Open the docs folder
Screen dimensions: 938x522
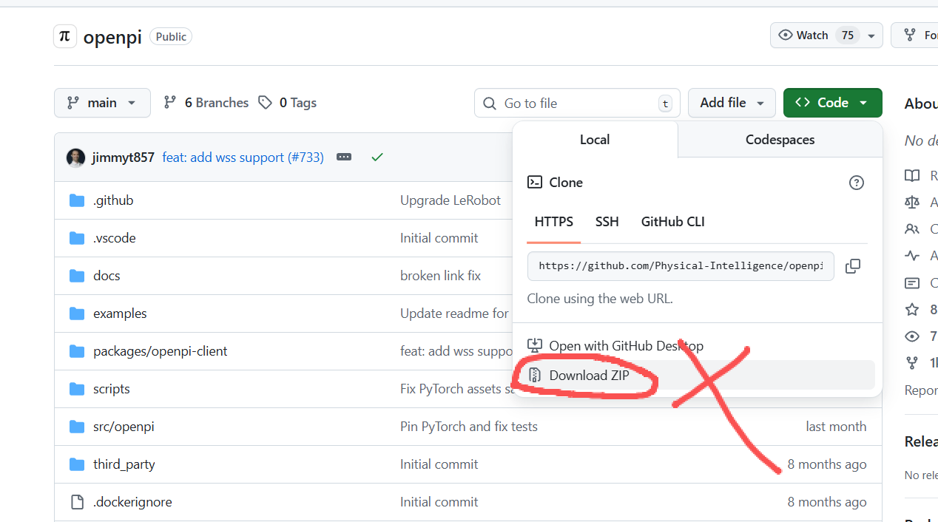107,276
